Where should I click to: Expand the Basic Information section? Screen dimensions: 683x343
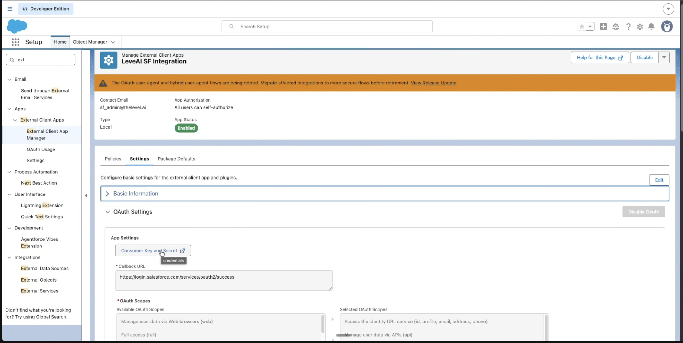click(x=385, y=194)
